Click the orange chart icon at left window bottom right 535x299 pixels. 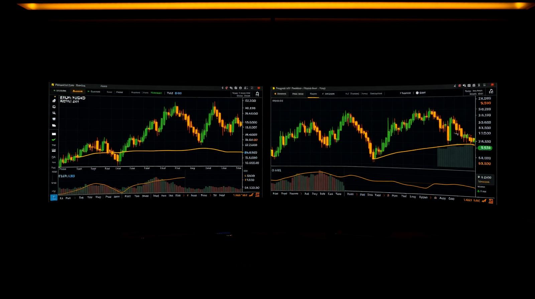[x=251, y=195]
